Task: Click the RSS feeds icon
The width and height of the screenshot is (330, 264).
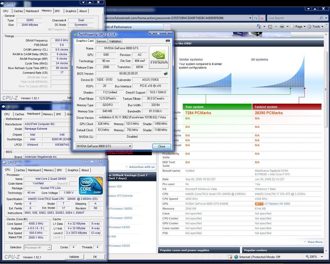Action: [270, 27]
